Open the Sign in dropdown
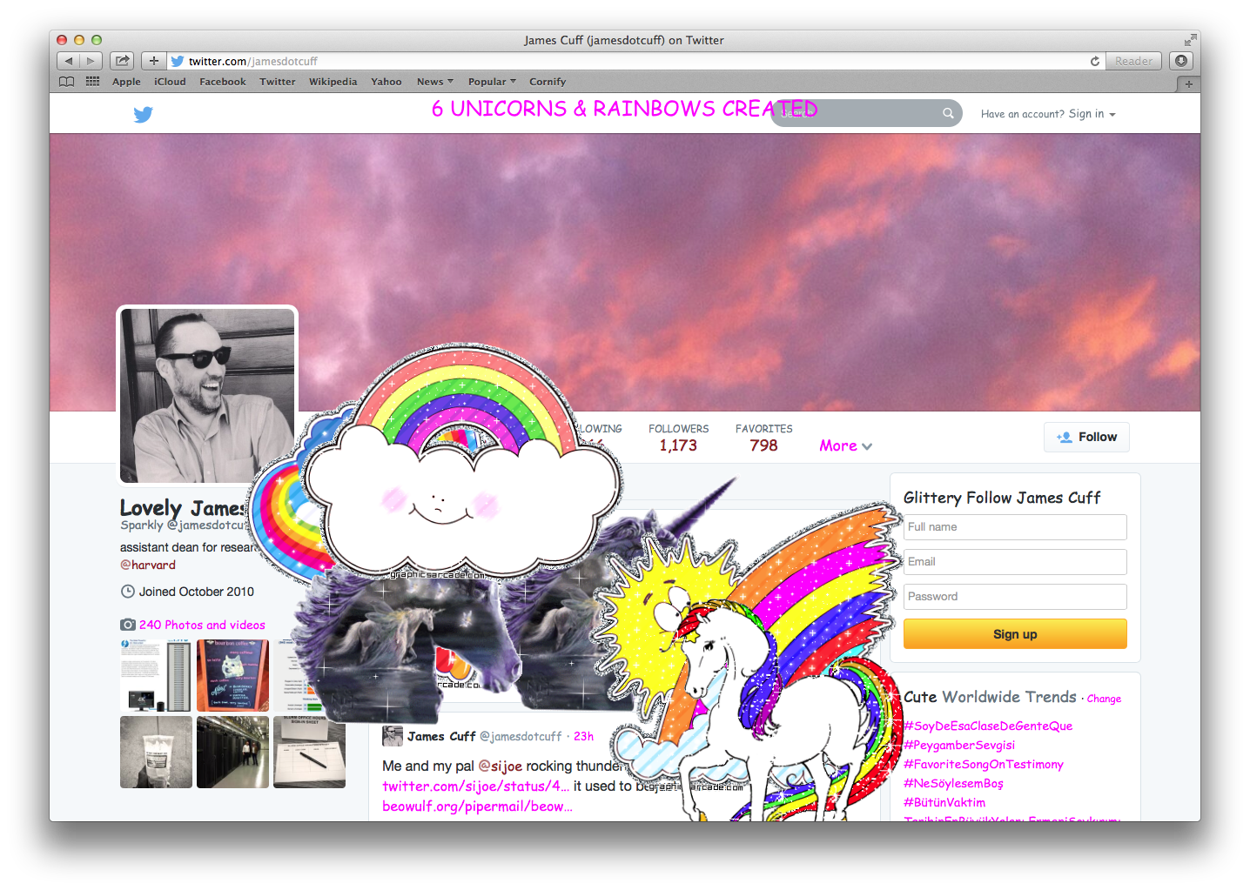 1092,114
